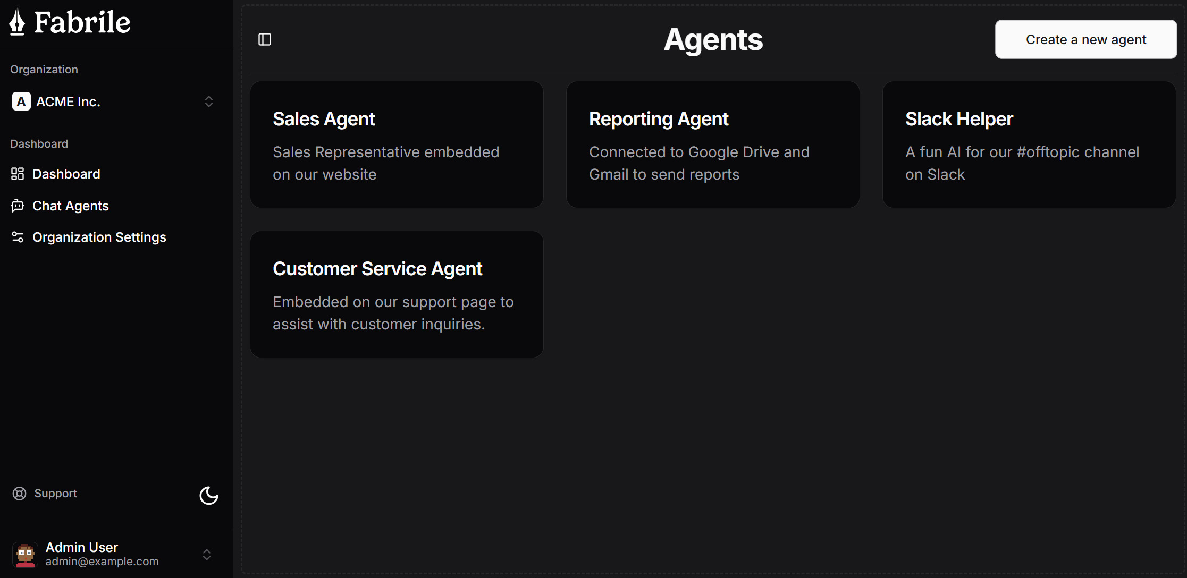Open the Dashboard icon menu
This screenshot has height=578, width=1187.
click(18, 173)
